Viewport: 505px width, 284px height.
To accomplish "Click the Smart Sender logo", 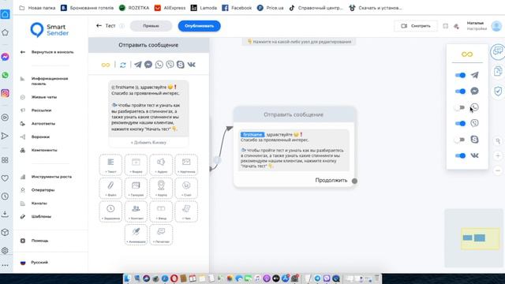I will (49, 30).
